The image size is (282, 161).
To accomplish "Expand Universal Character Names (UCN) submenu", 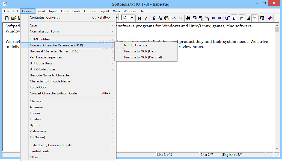I will coord(68,51).
